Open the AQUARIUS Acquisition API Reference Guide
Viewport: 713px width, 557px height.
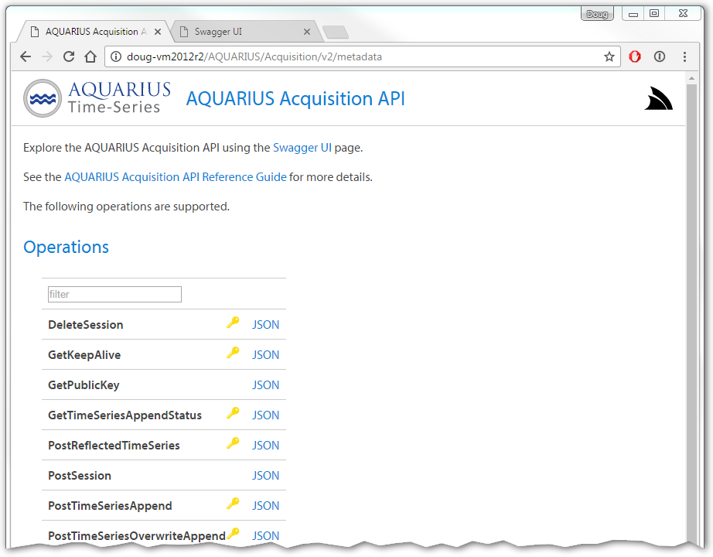pos(175,176)
